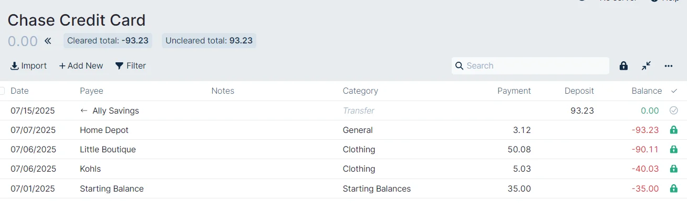
Task: Click the Cleared total badge
Action: [x=108, y=41]
